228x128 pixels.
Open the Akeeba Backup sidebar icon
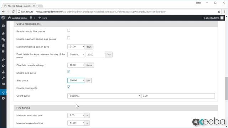[x=3, y=92]
